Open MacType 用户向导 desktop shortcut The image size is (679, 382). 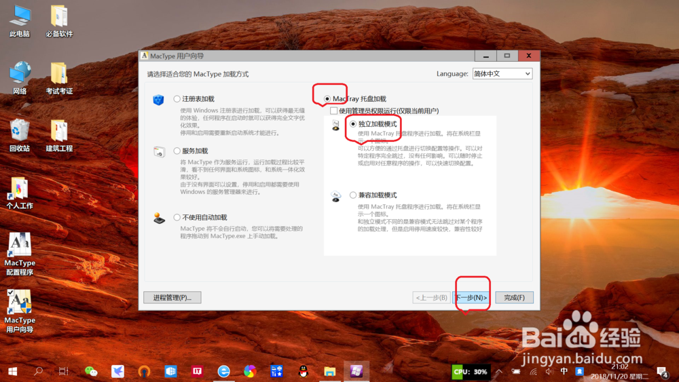(20, 311)
